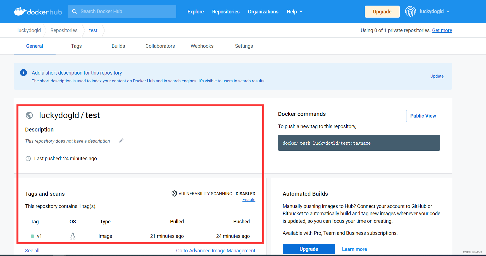Click the clock icon beside Last pushed
486x256 pixels.
tap(28, 159)
